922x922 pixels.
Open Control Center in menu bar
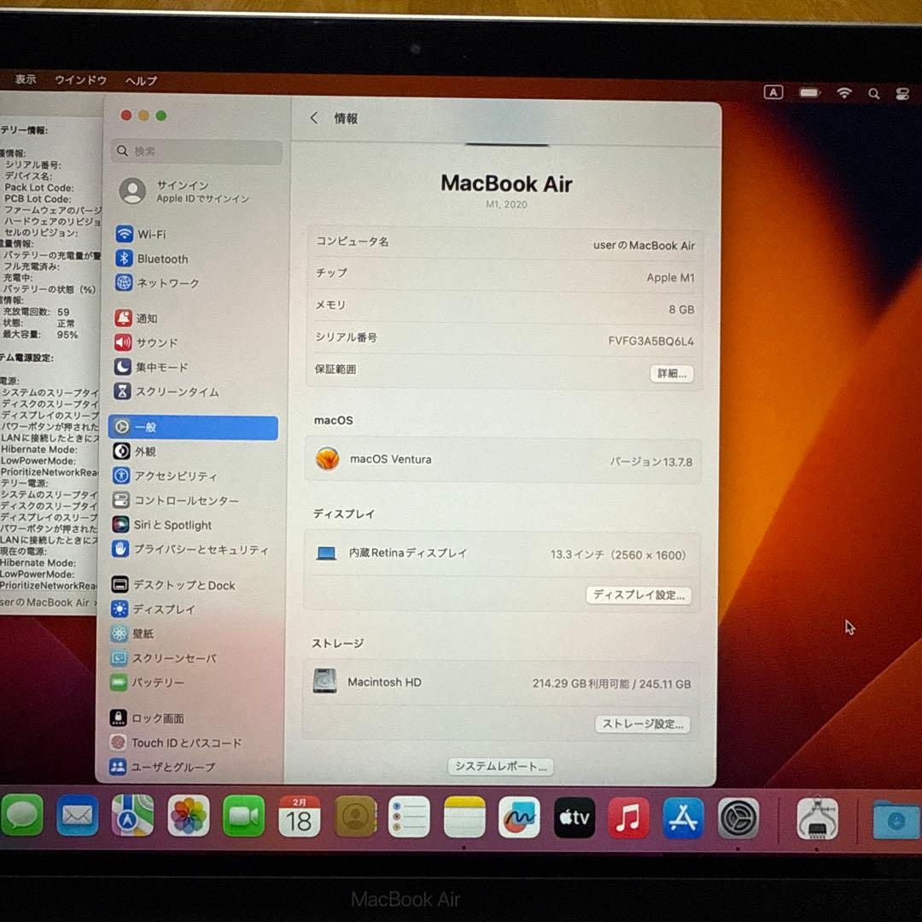coord(902,94)
